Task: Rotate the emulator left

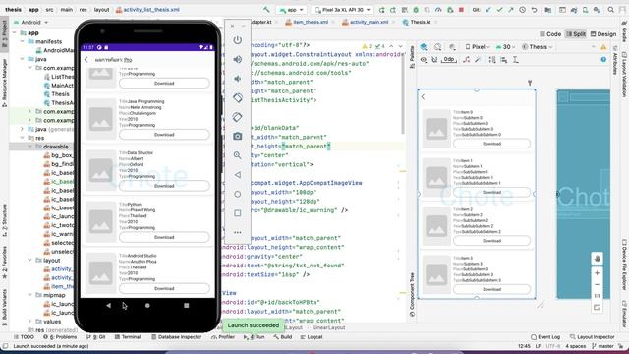Action: click(238, 97)
